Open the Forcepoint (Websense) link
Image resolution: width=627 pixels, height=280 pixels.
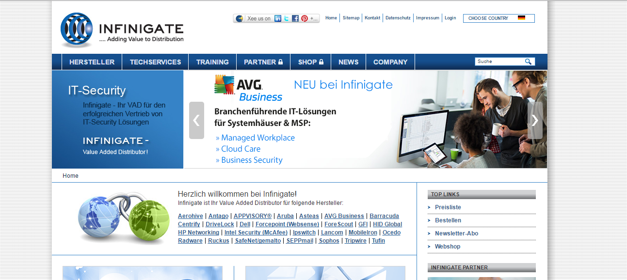click(287, 224)
